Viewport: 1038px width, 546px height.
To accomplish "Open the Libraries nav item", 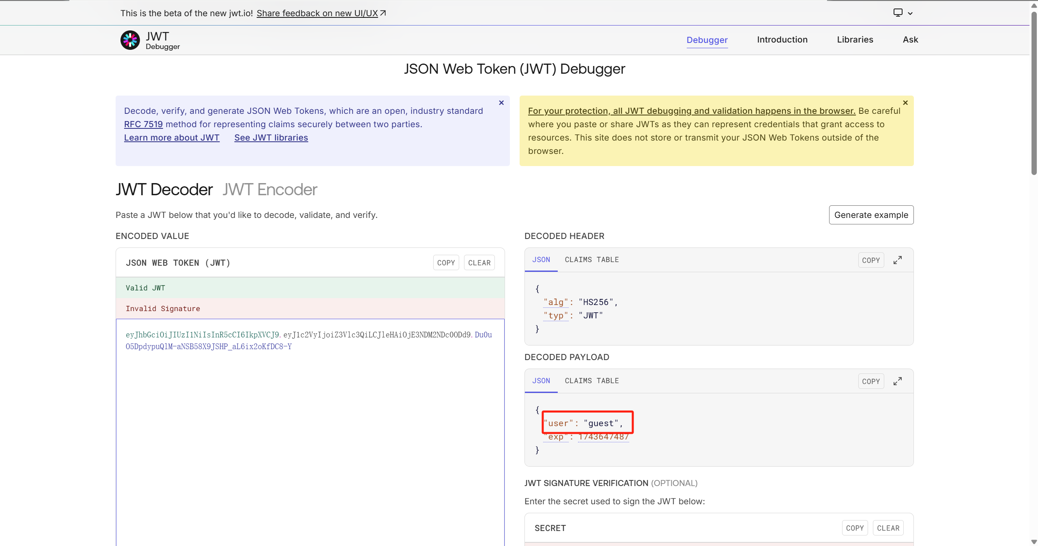I will 855,40.
